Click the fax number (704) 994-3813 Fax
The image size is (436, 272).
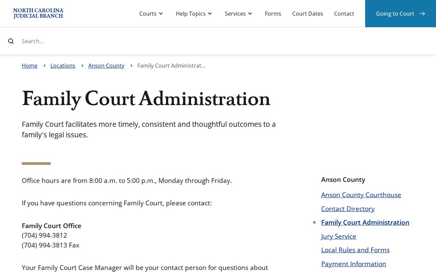[x=50, y=245]
